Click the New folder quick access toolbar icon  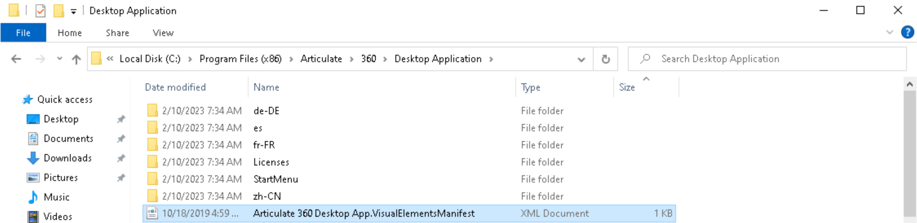[x=59, y=10]
